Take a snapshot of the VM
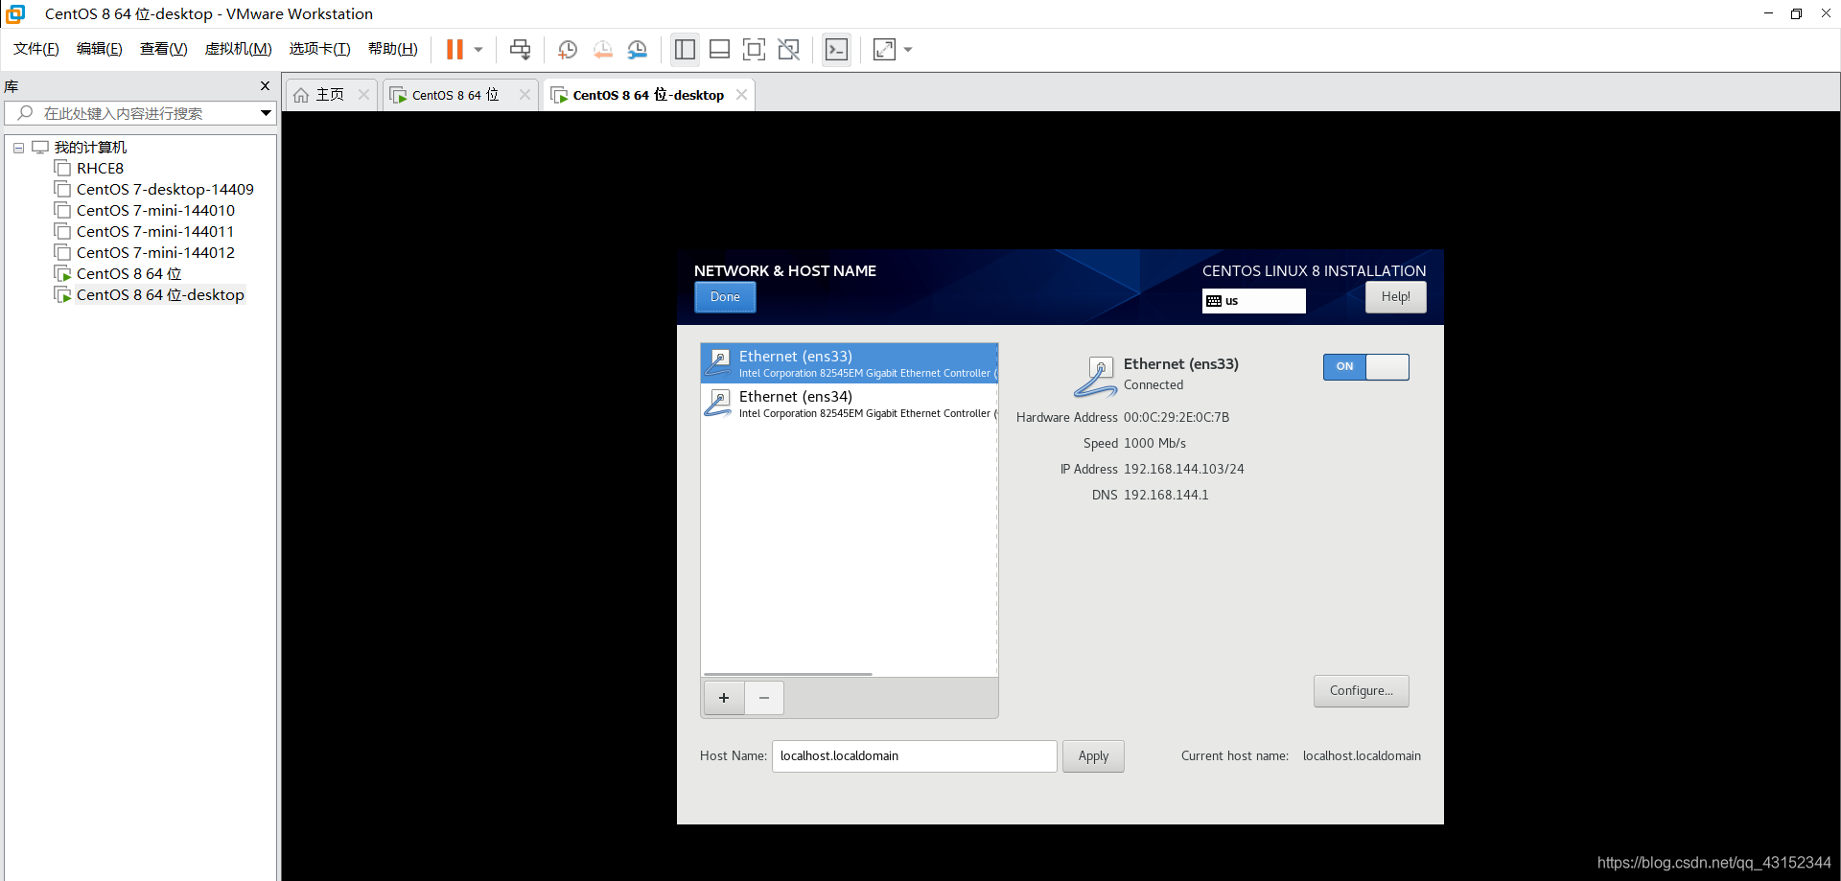Screen dimensions: 1841x881 pos(568,50)
